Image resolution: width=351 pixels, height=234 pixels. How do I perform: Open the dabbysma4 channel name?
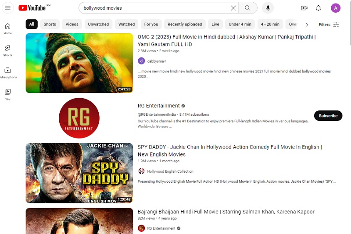(x=157, y=61)
